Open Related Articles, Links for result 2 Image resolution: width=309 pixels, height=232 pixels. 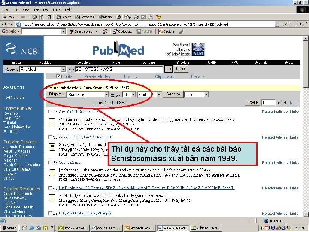click(280, 137)
